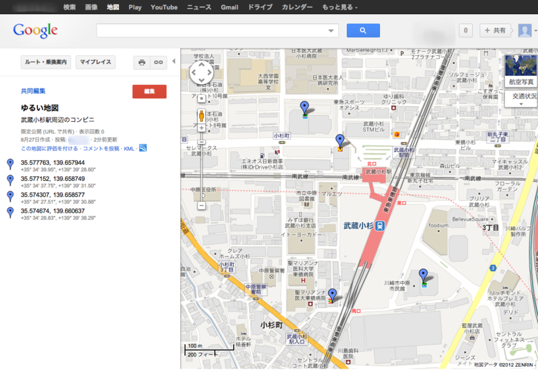Click coordinate entry 35.577763, 139.657944
The height and width of the screenshot is (376, 538).
pyautogui.click(x=52, y=163)
